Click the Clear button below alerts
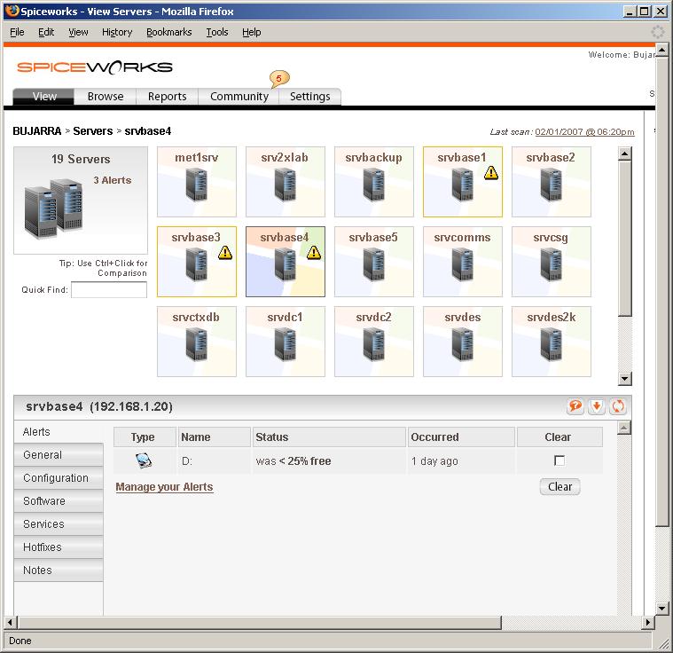 coord(560,487)
